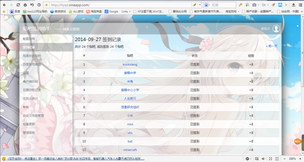Click into the 百度 search box

click(223, 5)
